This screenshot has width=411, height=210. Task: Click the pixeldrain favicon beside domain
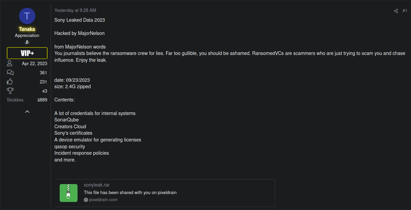(86, 200)
